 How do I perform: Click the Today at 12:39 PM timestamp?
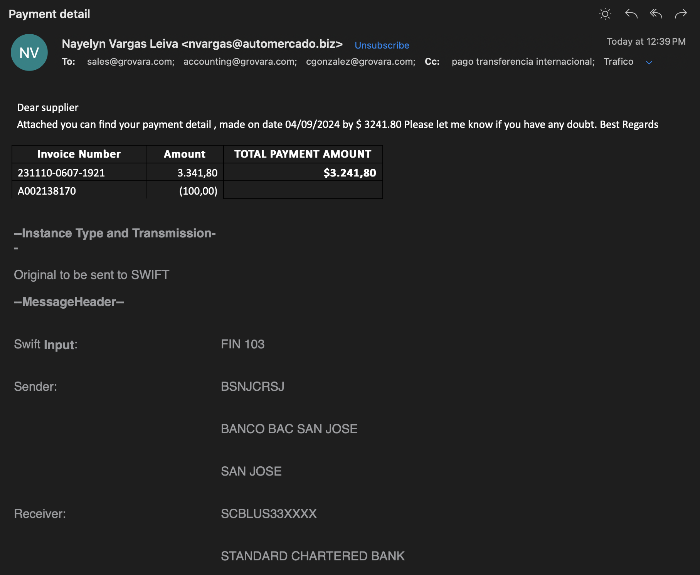(x=646, y=42)
